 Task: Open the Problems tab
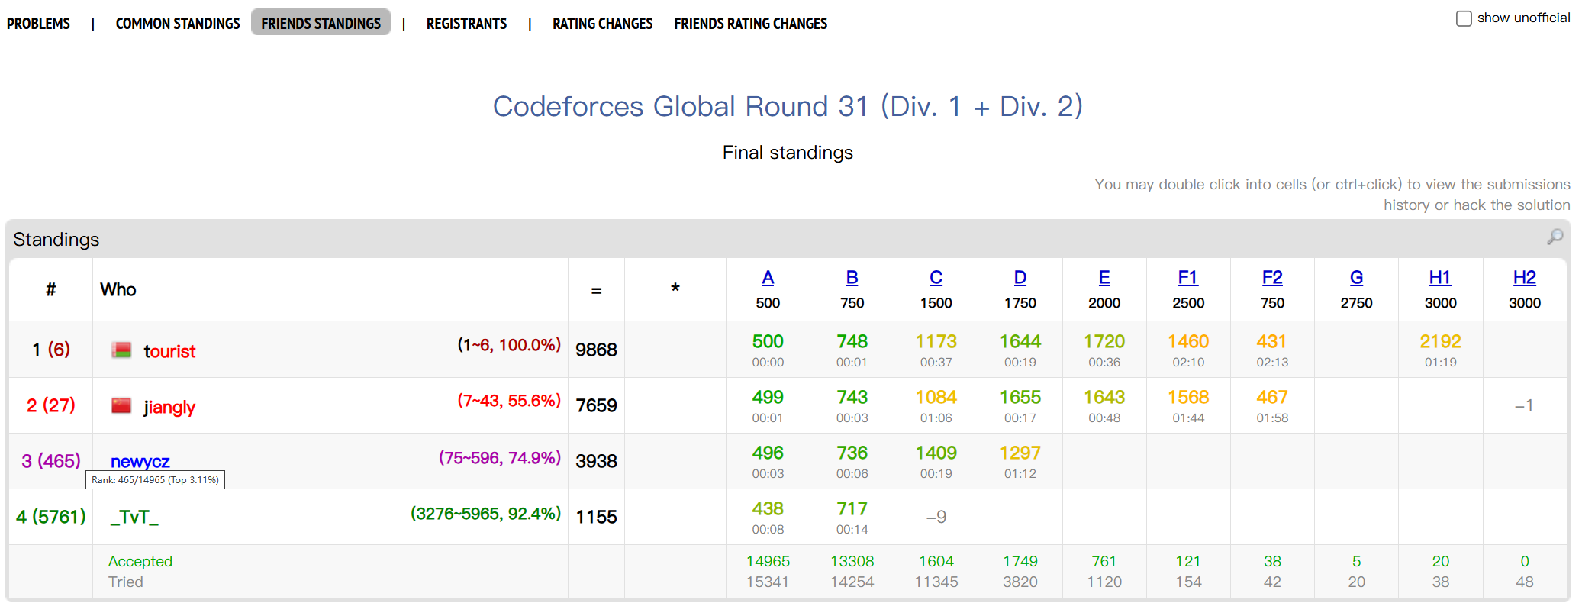pyautogui.click(x=38, y=24)
